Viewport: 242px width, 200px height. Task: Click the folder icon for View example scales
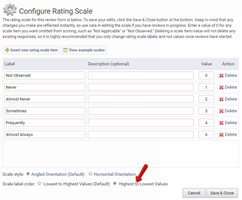click(65, 50)
